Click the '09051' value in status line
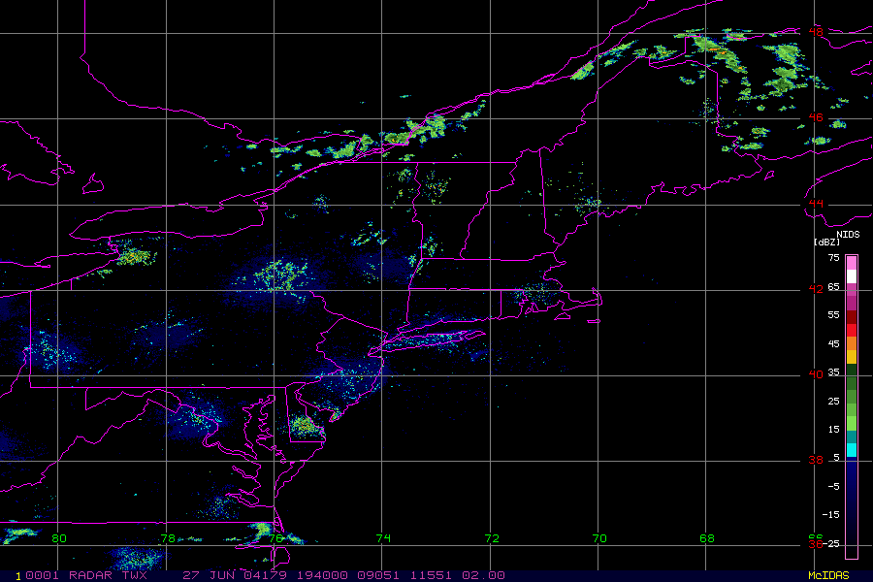The width and height of the screenshot is (873, 582). tap(378, 575)
